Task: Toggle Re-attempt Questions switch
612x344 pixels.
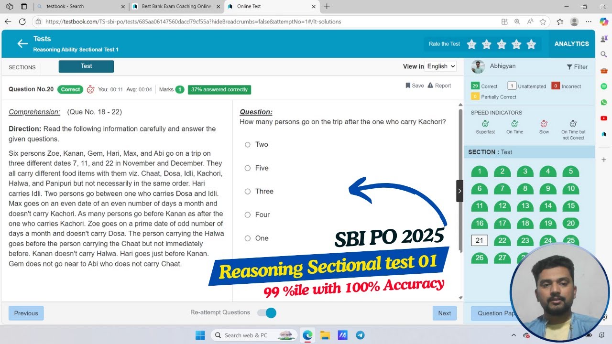Action: pyautogui.click(x=267, y=313)
